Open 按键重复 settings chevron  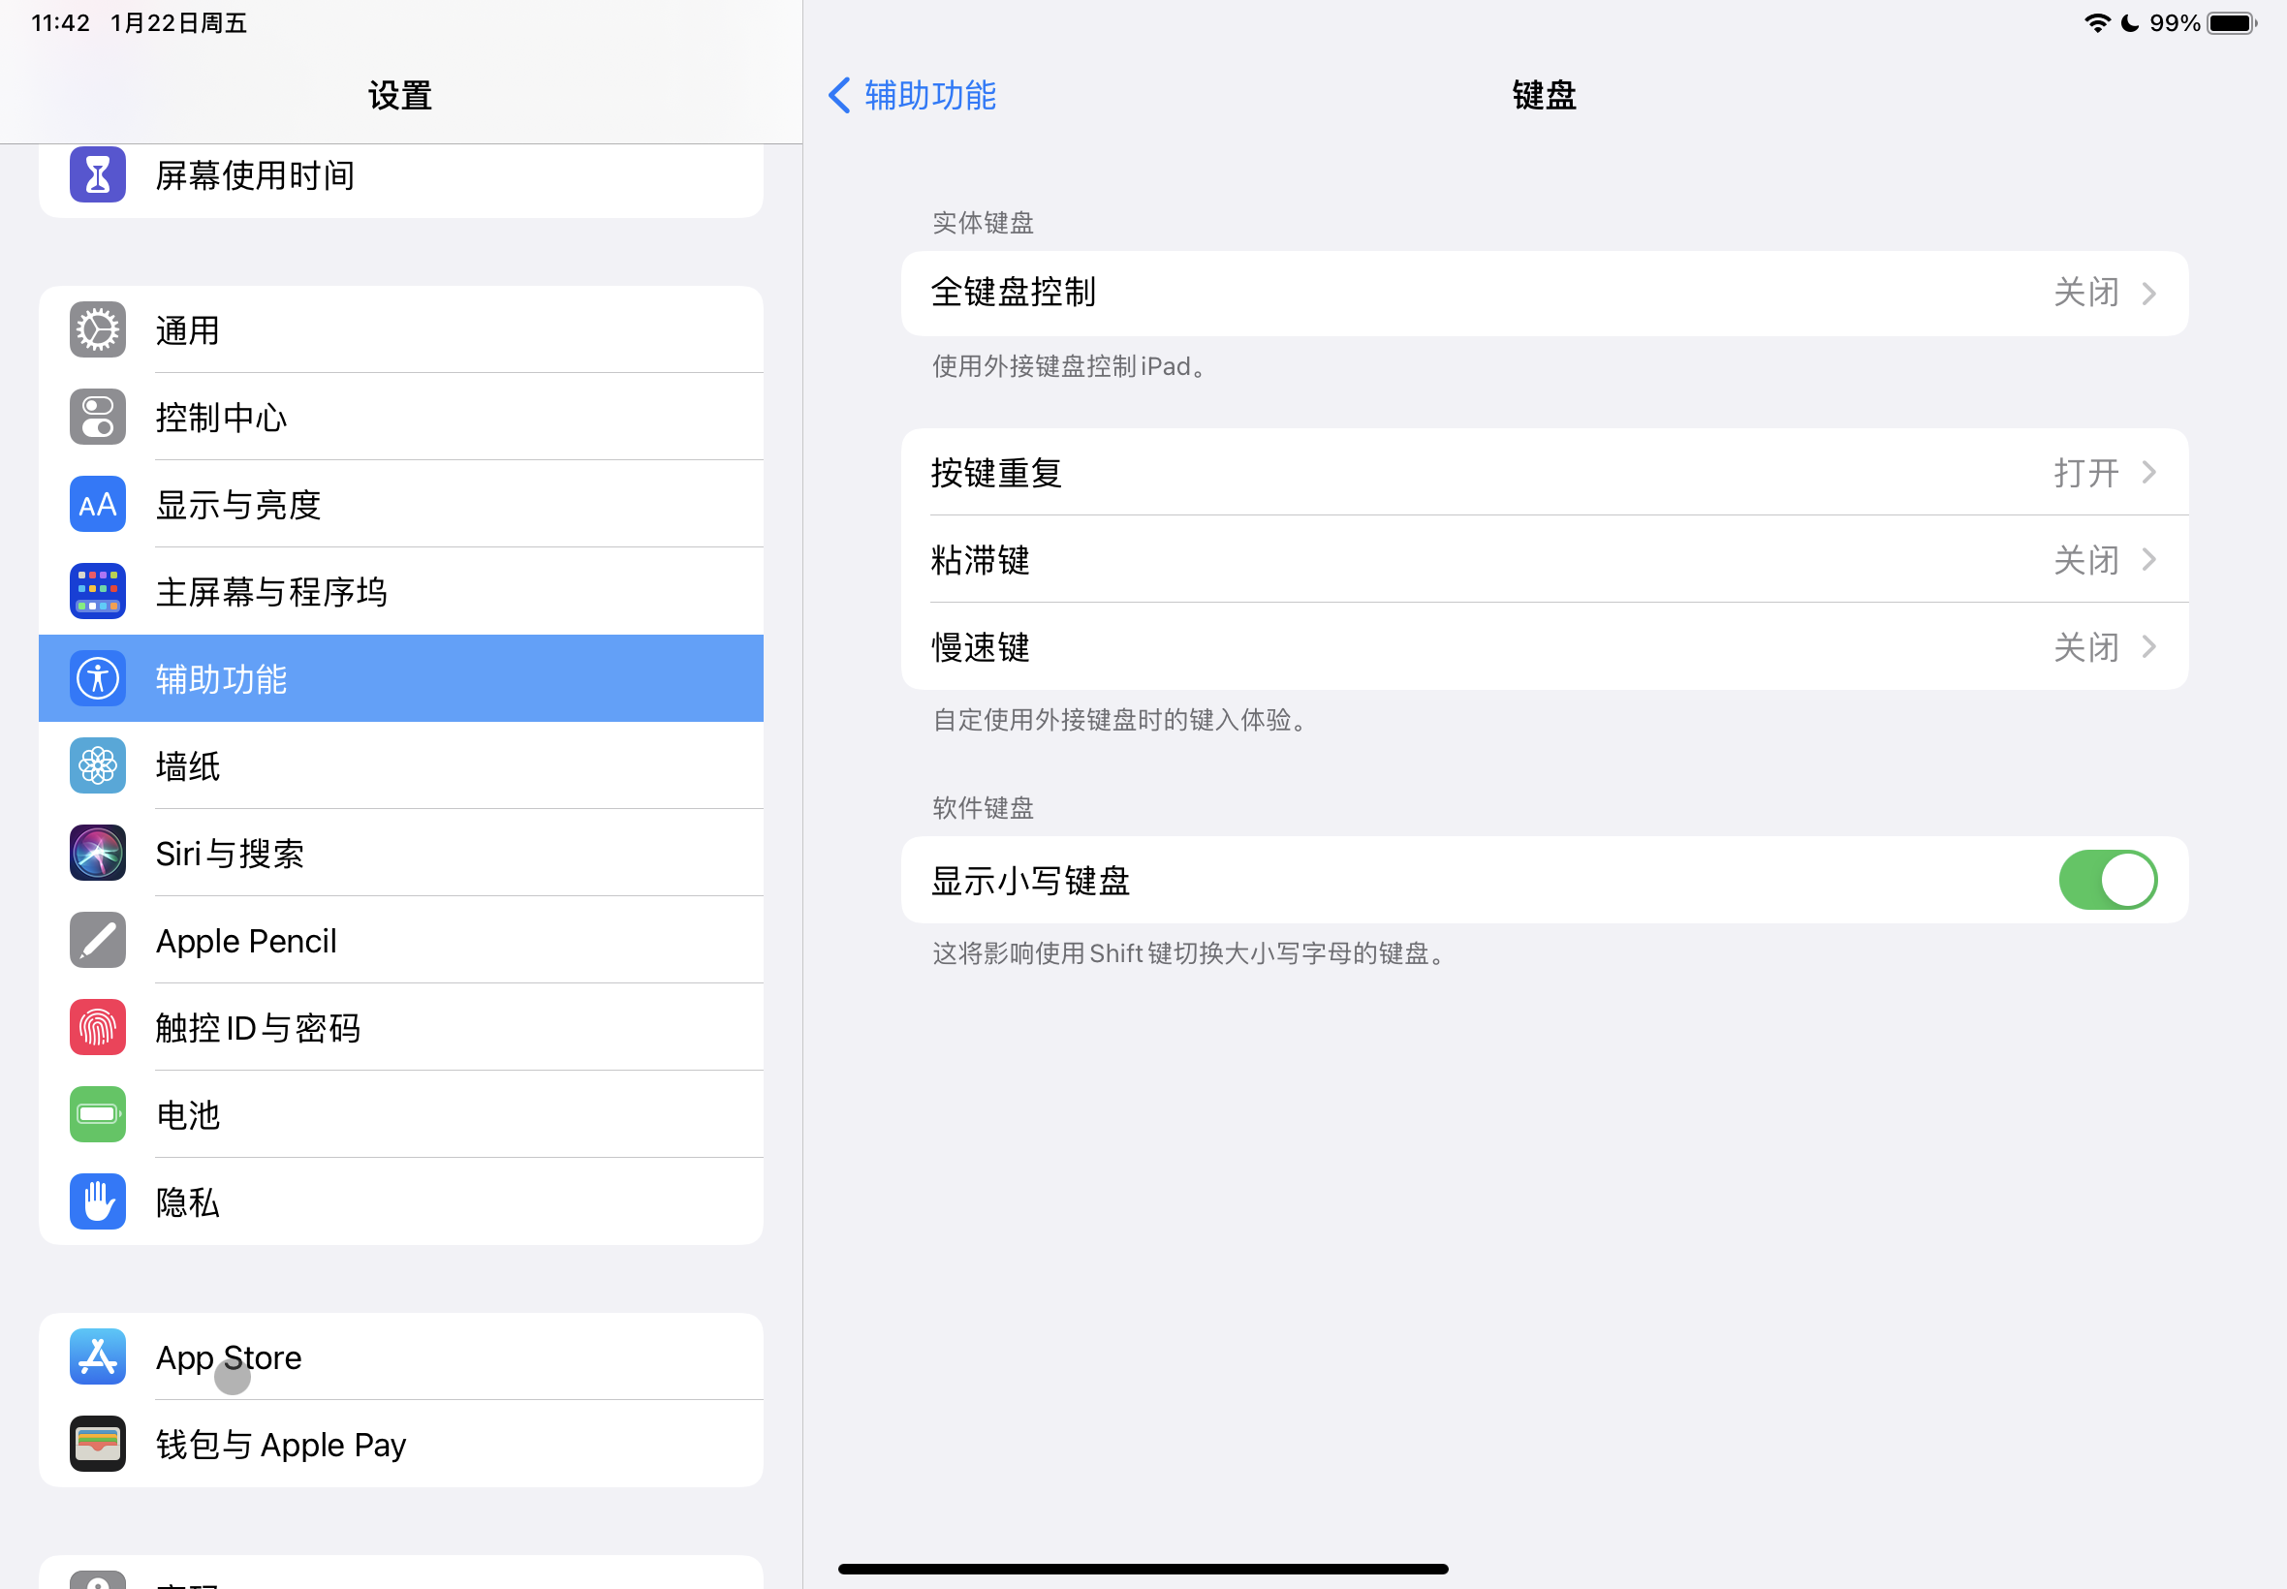click(2147, 472)
